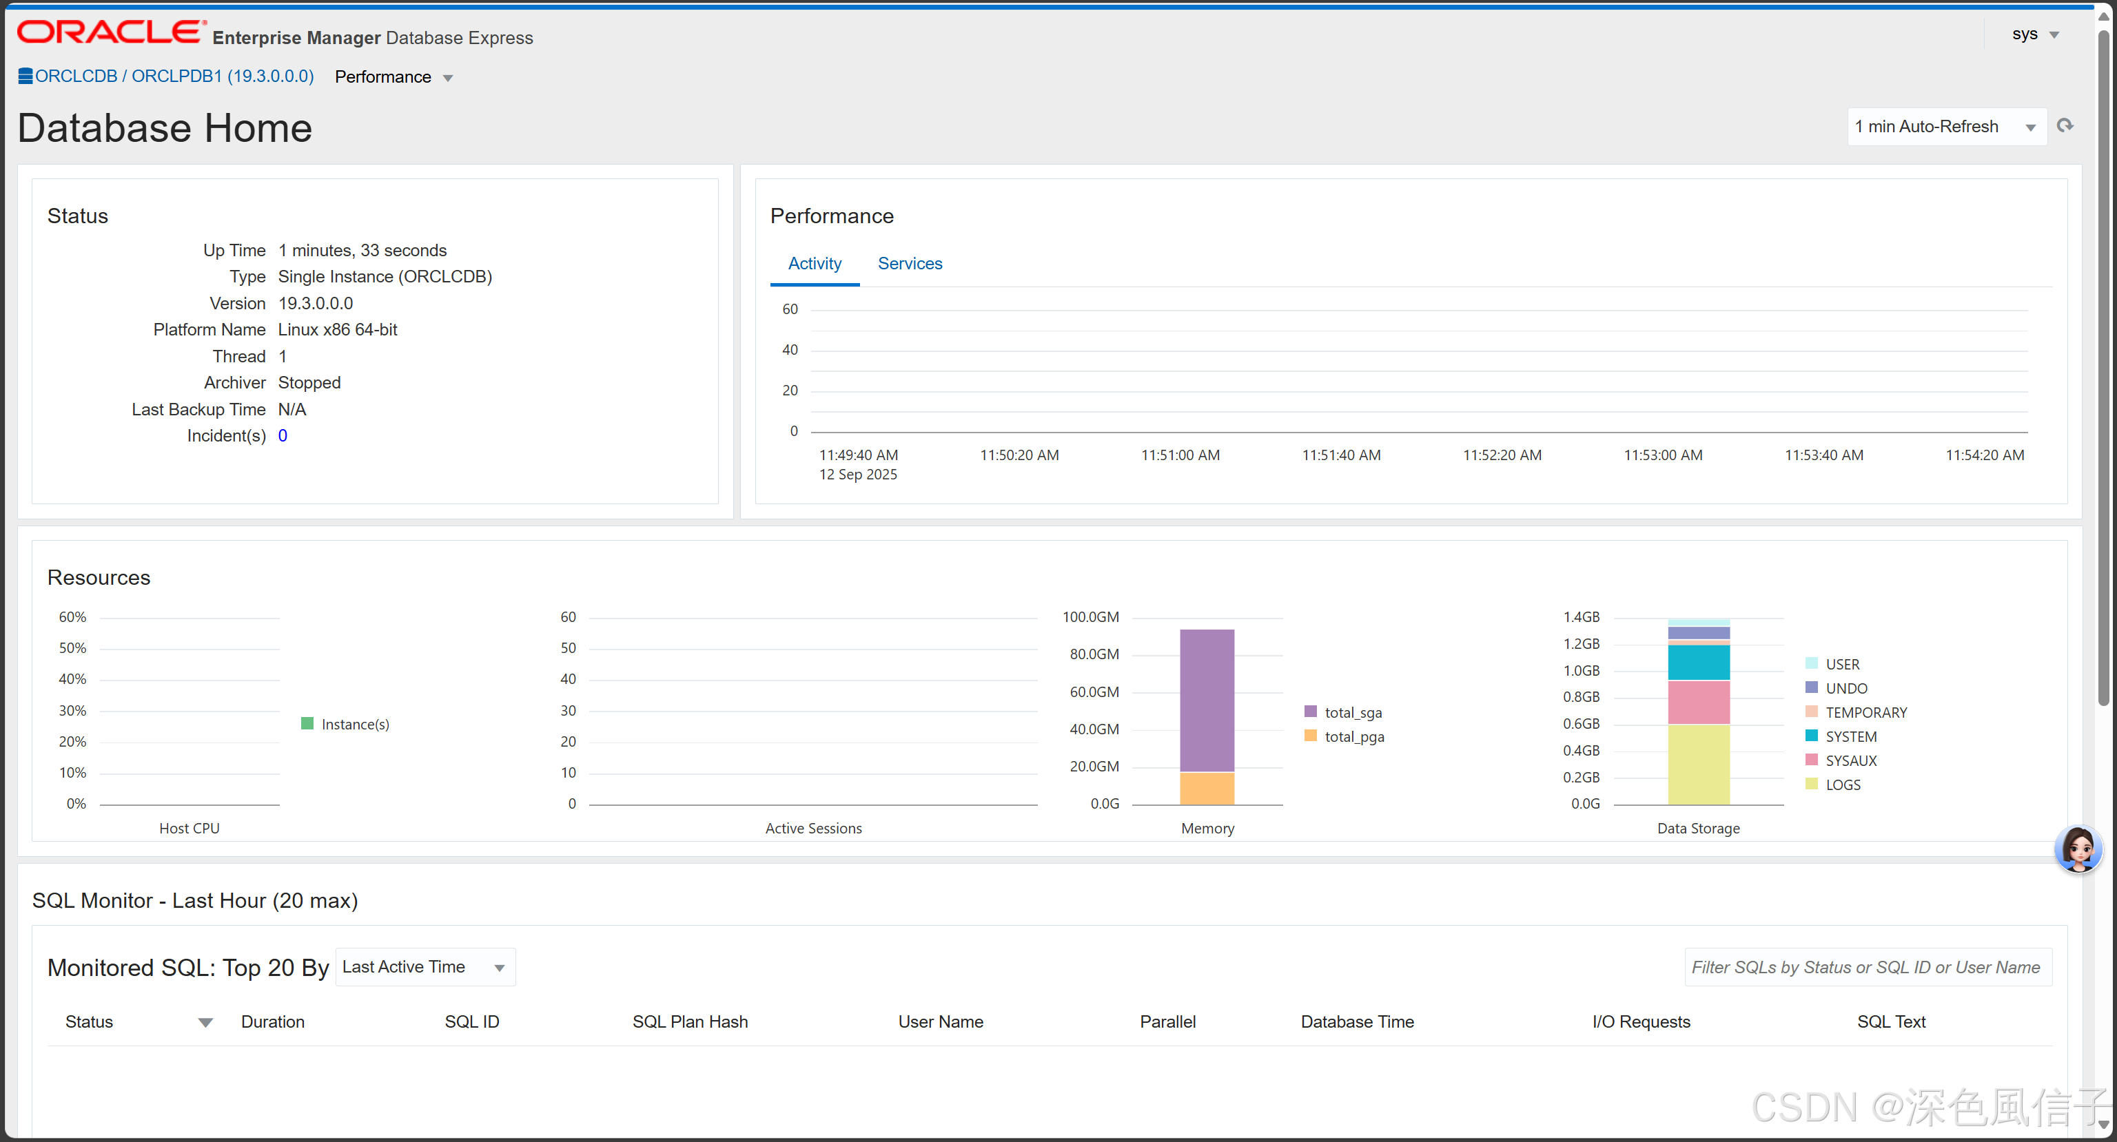Click the Linux x86 64-bit platform value
2117x1142 pixels.
tap(338, 329)
